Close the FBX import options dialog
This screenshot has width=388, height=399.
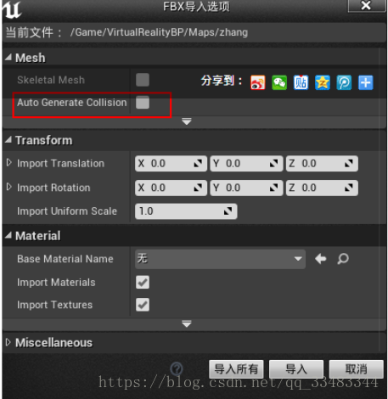(x=366, y=5)
